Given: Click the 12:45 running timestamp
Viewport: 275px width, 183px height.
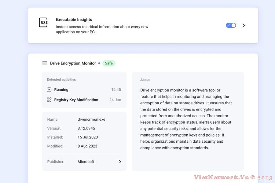Looking at the screenshot, I should (x=116, y=90).
